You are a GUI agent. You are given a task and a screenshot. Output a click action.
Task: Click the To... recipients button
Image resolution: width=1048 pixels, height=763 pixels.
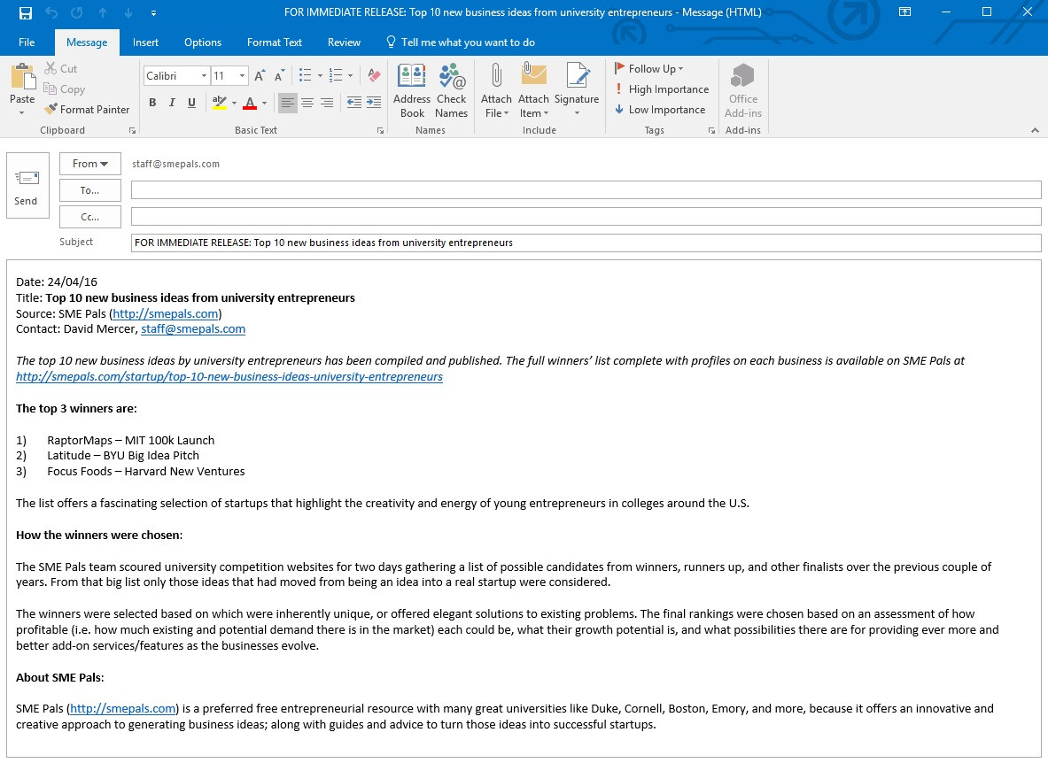(90, 190)
